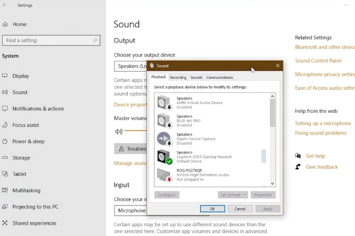
Task: Click the Give feedback person icon
Action: [298, 167]
